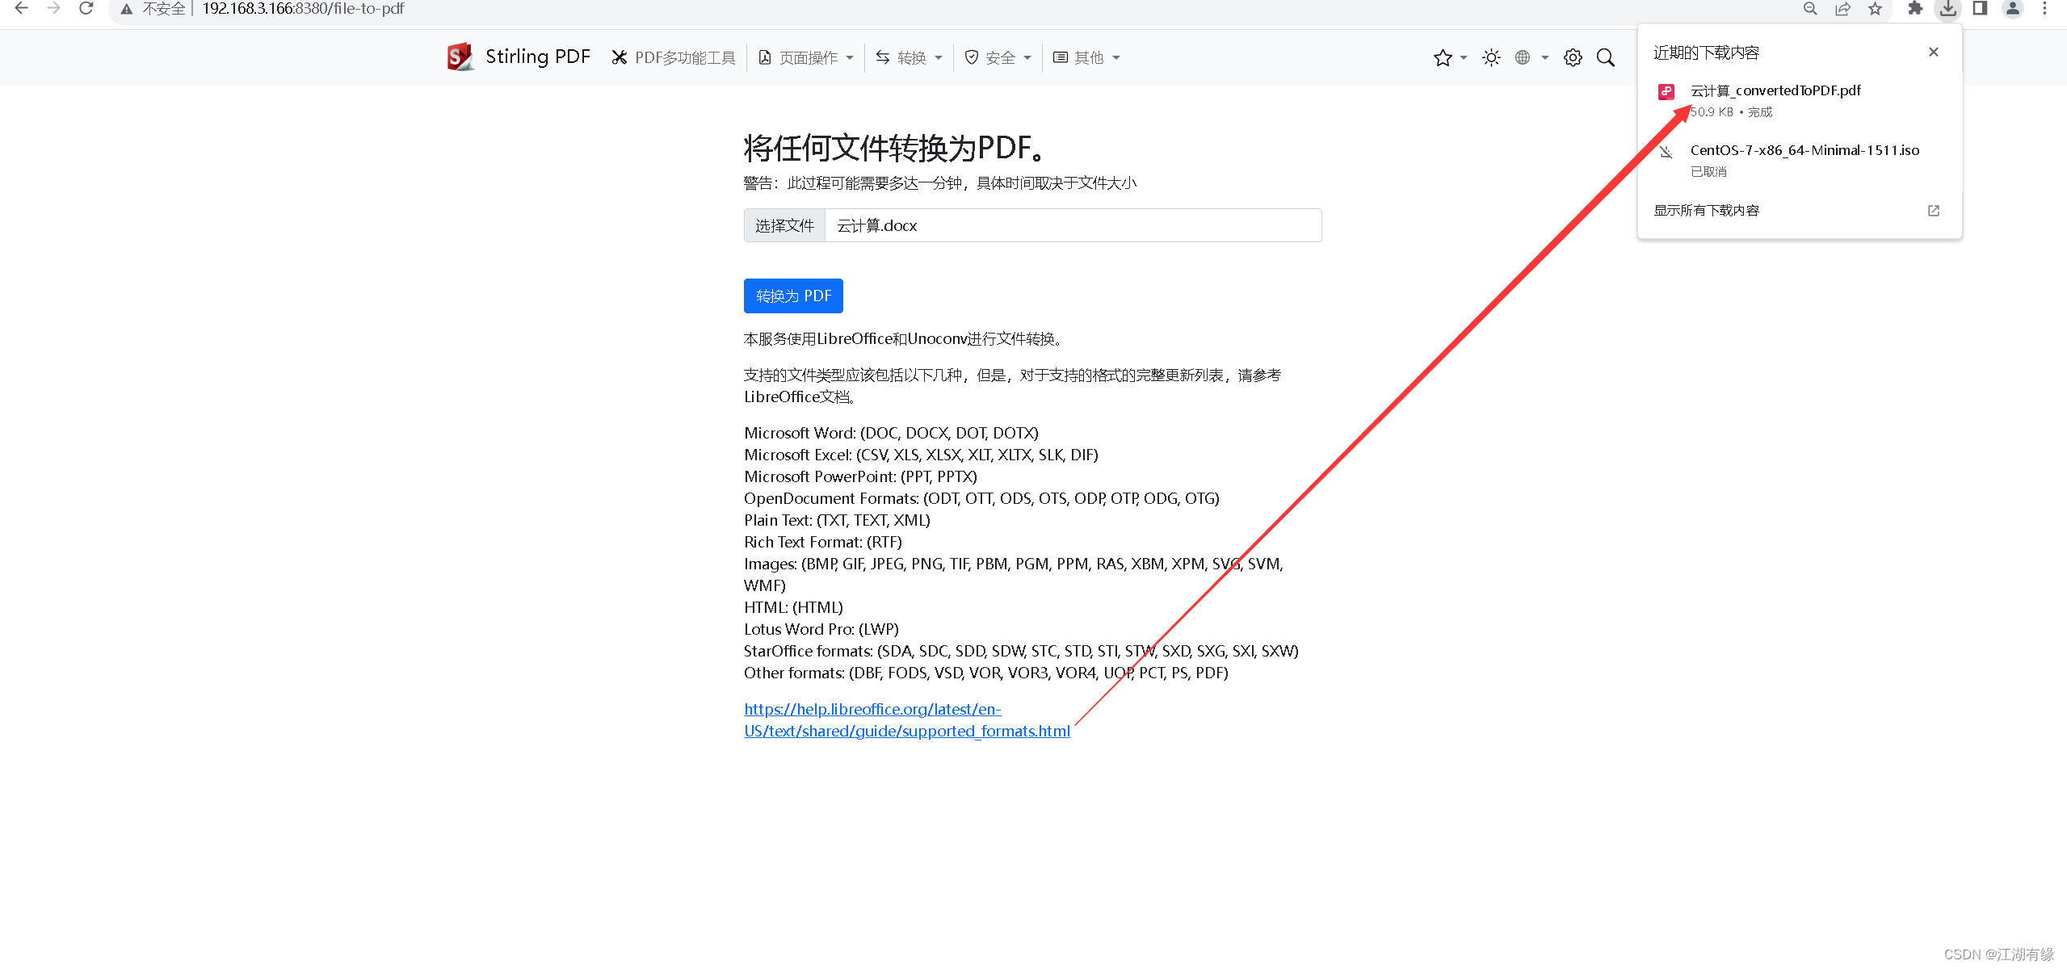Open the browser three-dot menu
Image resolution: width=2067 pixels, height=969 pixels.
(x=2045, y=9)
